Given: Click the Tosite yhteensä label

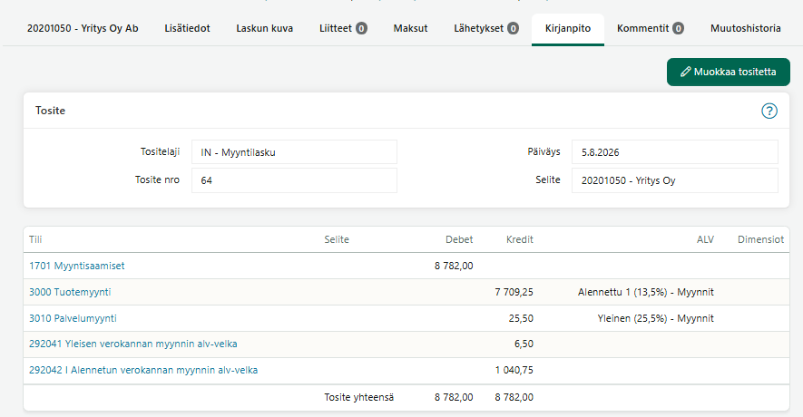Looking at the screenshot, I should click(x=359, y=397).
